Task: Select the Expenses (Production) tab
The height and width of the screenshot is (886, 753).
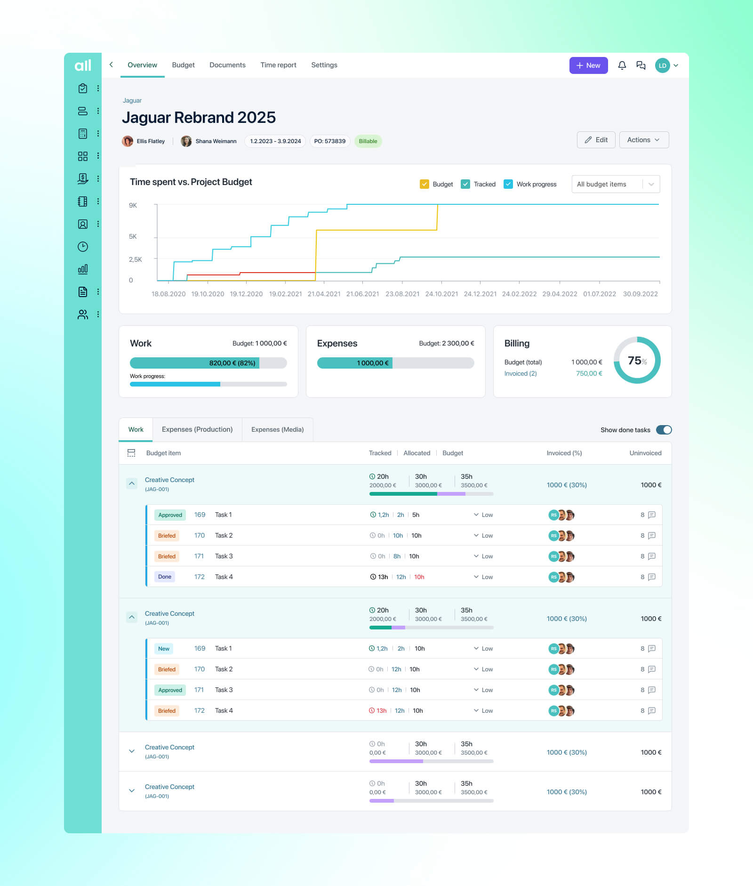Action: 197,429
